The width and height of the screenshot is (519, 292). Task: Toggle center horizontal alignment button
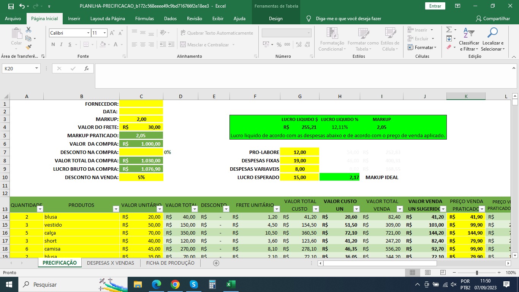pos(143,44)
